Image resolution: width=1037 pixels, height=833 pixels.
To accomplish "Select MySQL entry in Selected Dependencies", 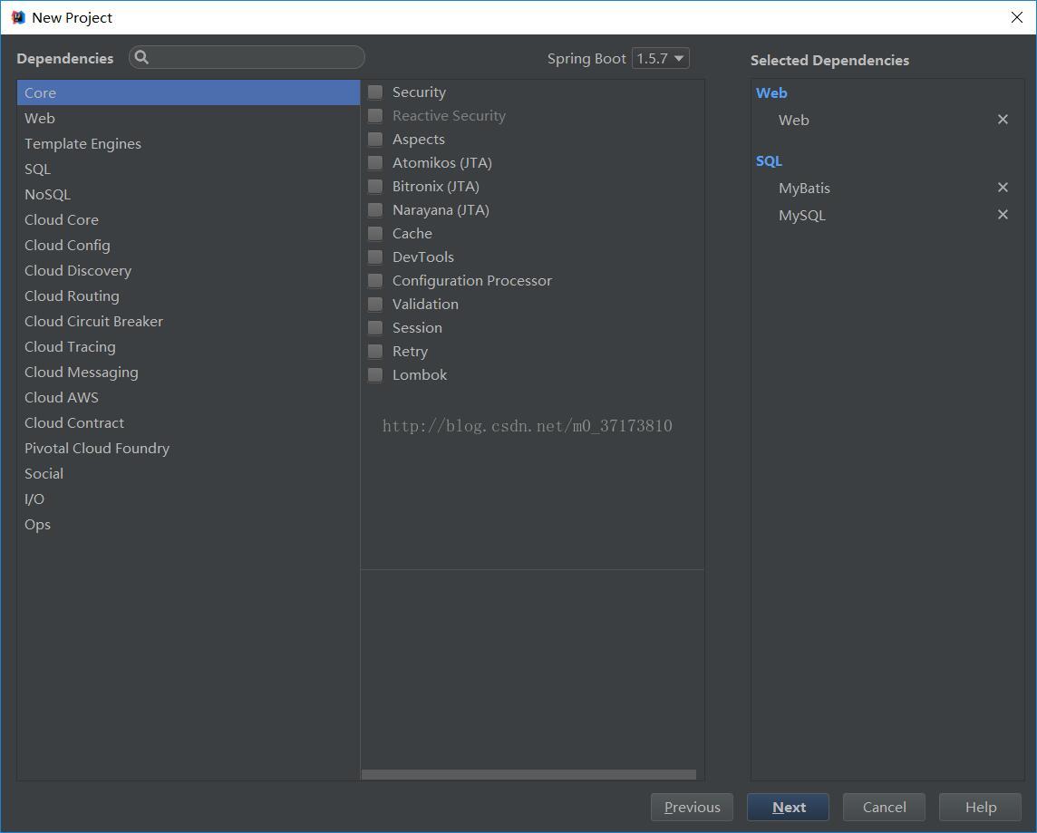I will pyautogui.click(x=801, y=216).
